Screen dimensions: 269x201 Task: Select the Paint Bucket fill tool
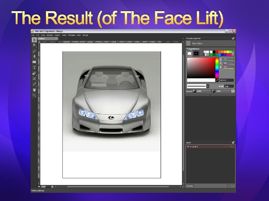coord(34,73)
